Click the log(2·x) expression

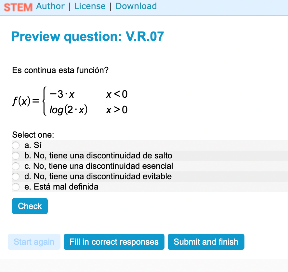click(68, 110)
